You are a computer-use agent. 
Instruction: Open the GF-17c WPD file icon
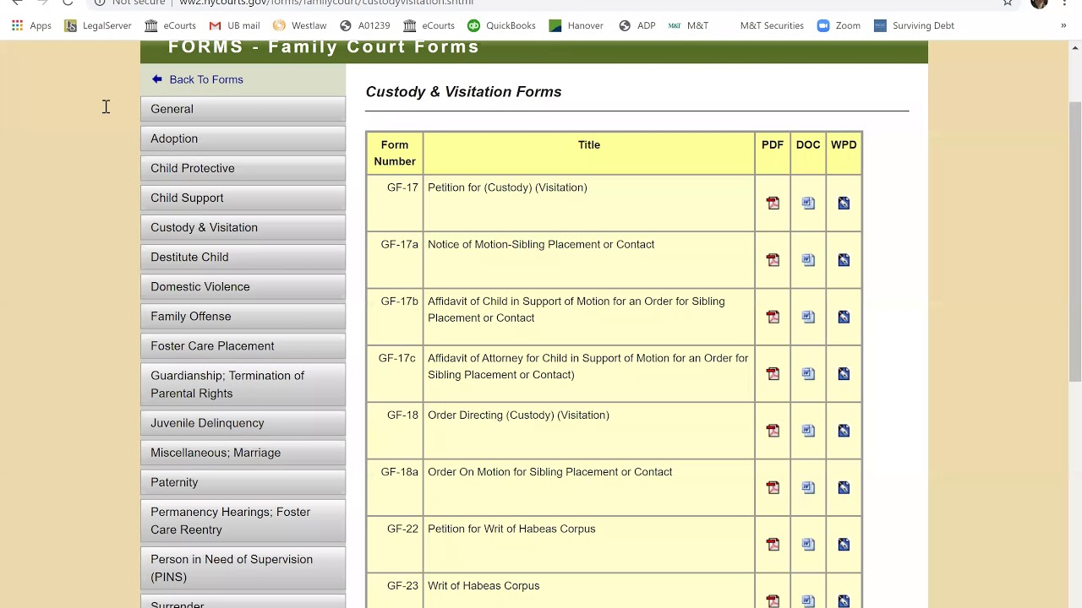pyautogui.click(x=844, y=373)
